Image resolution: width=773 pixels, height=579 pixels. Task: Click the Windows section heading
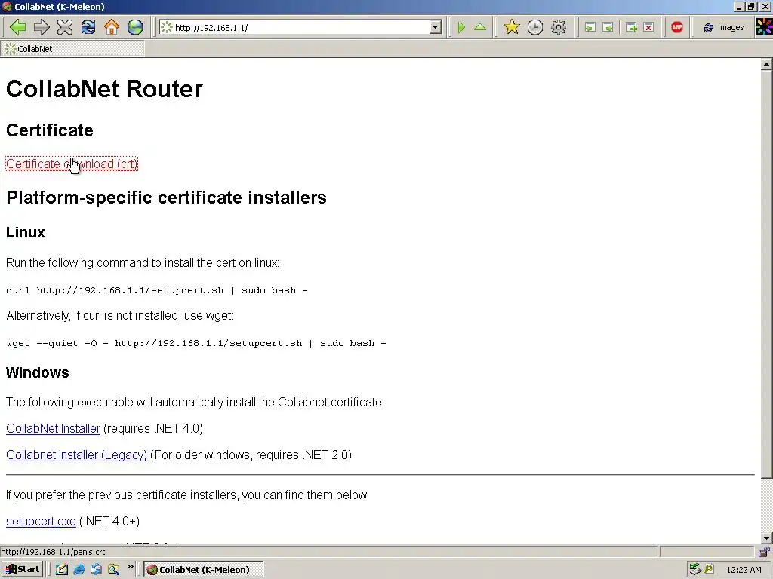[x=38, y=372]
